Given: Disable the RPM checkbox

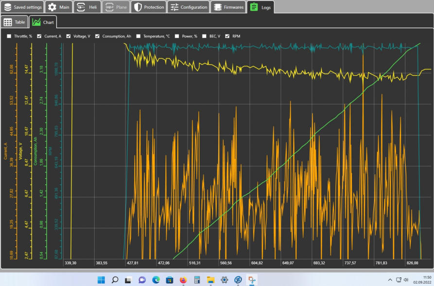Looking at the screenshot, I should tap(228, 36).
